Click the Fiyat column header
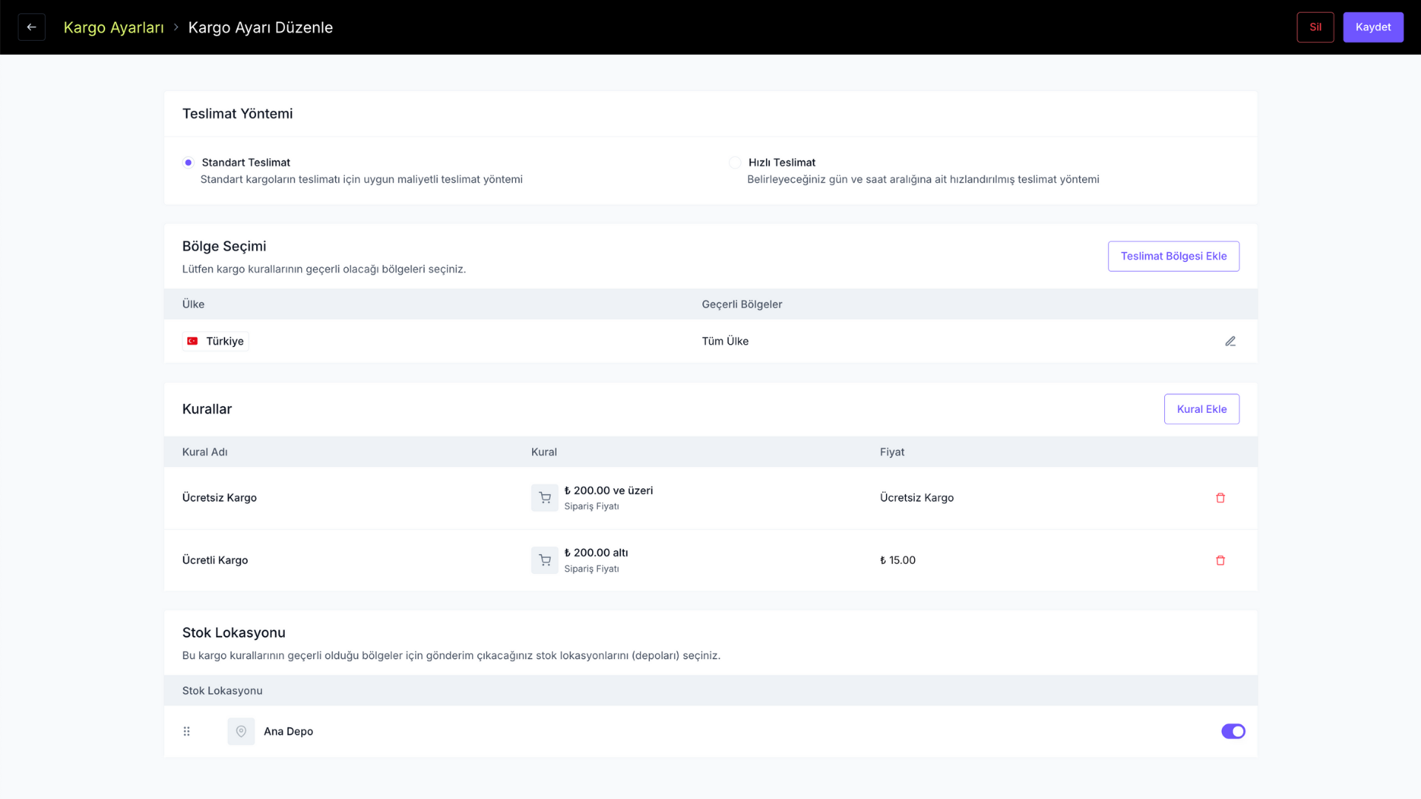 892,452
